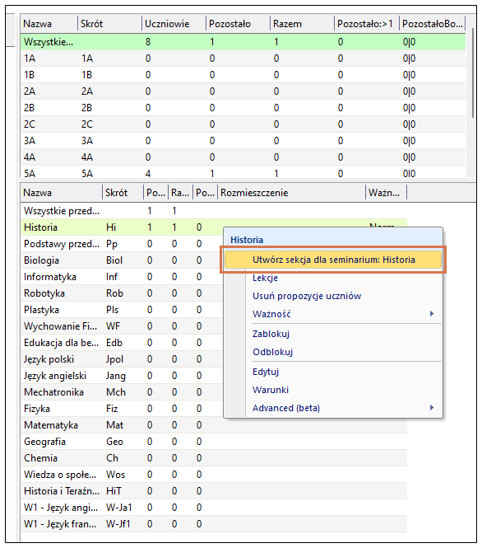Select class row 2C
Screen dimensions: 482x548
pos(243,124)
